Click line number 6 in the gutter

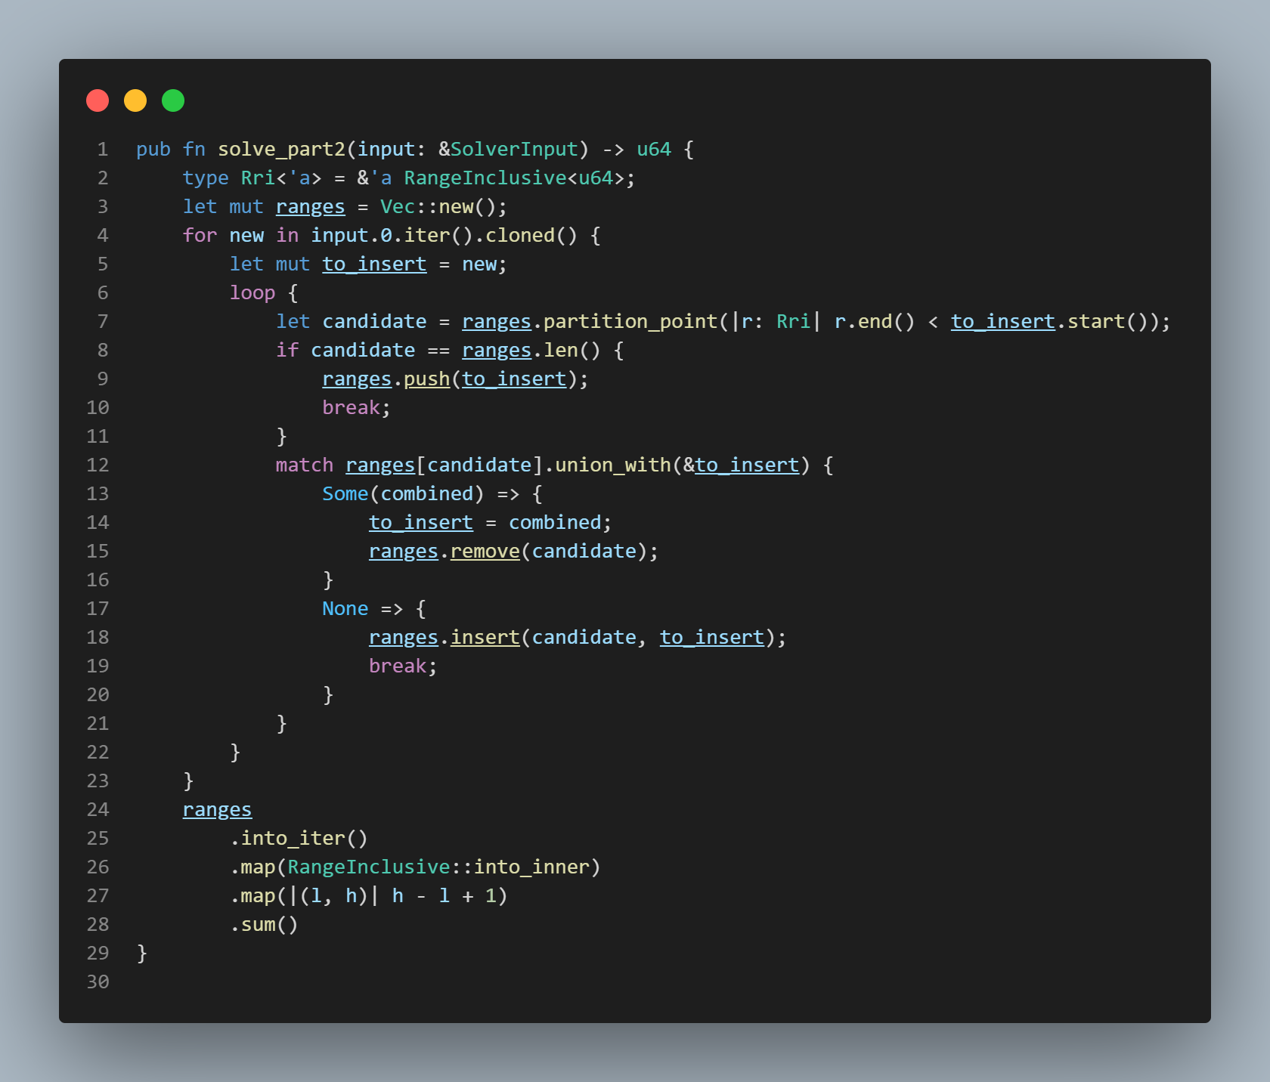point(103,293)
